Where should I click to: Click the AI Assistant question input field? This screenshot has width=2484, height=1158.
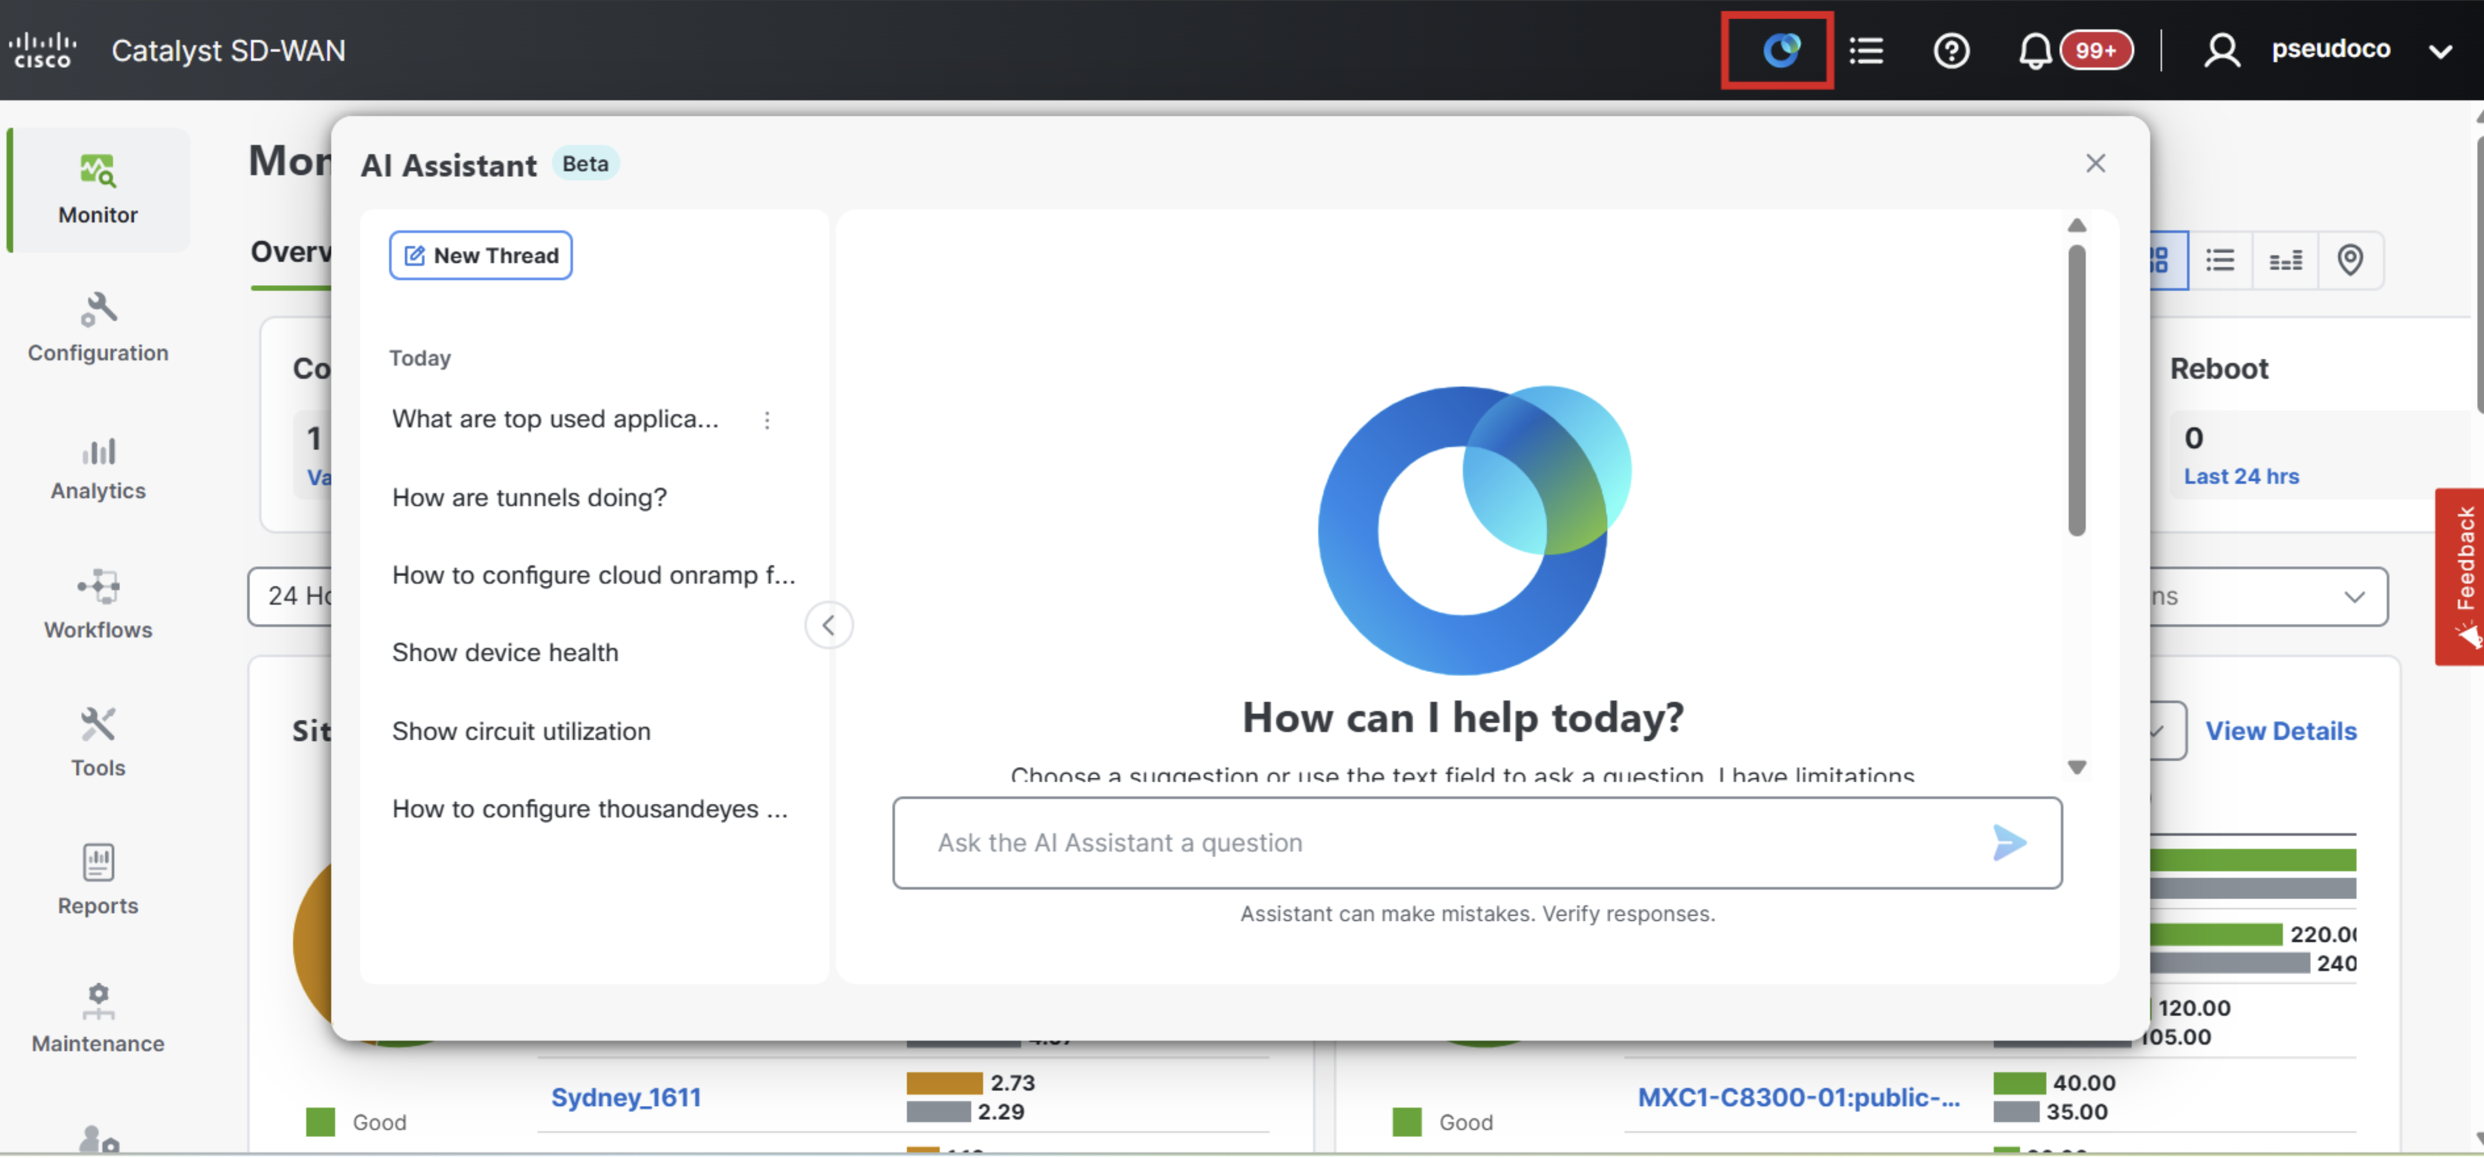tap(1476, 844)
